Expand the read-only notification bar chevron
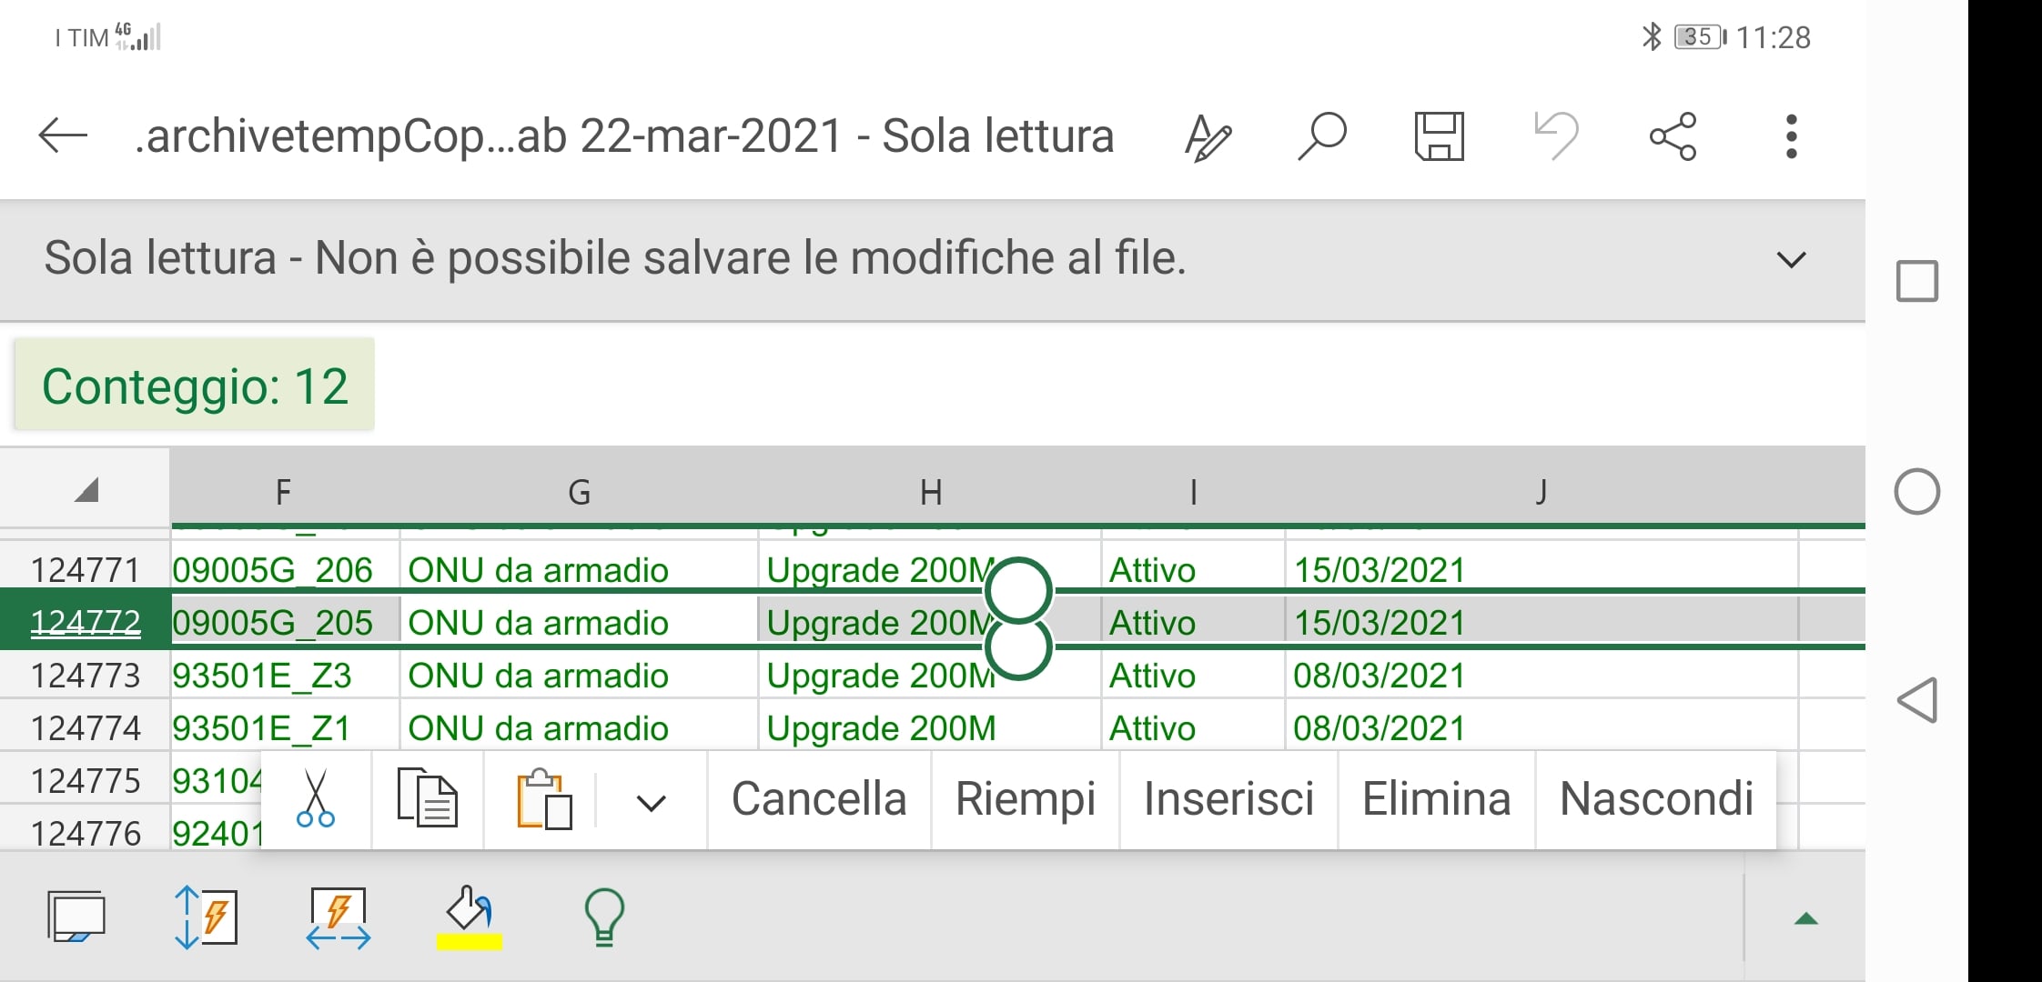Viewport: 2042px width, 982px height. [x=1791, y=260]
